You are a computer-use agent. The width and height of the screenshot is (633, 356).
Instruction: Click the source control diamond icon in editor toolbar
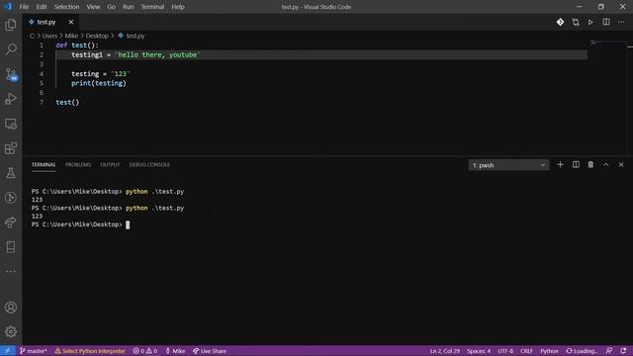click(560, 22)
